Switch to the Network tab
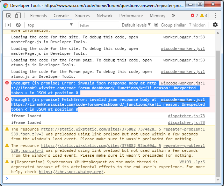 [104, 16]
